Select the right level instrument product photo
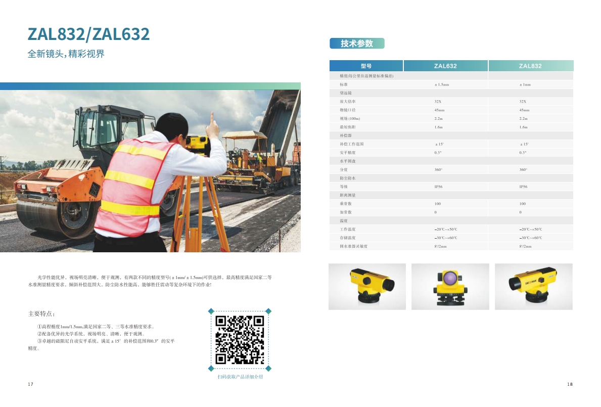The image size is (601, 407). pyautogui.click(x=533, y=286)
